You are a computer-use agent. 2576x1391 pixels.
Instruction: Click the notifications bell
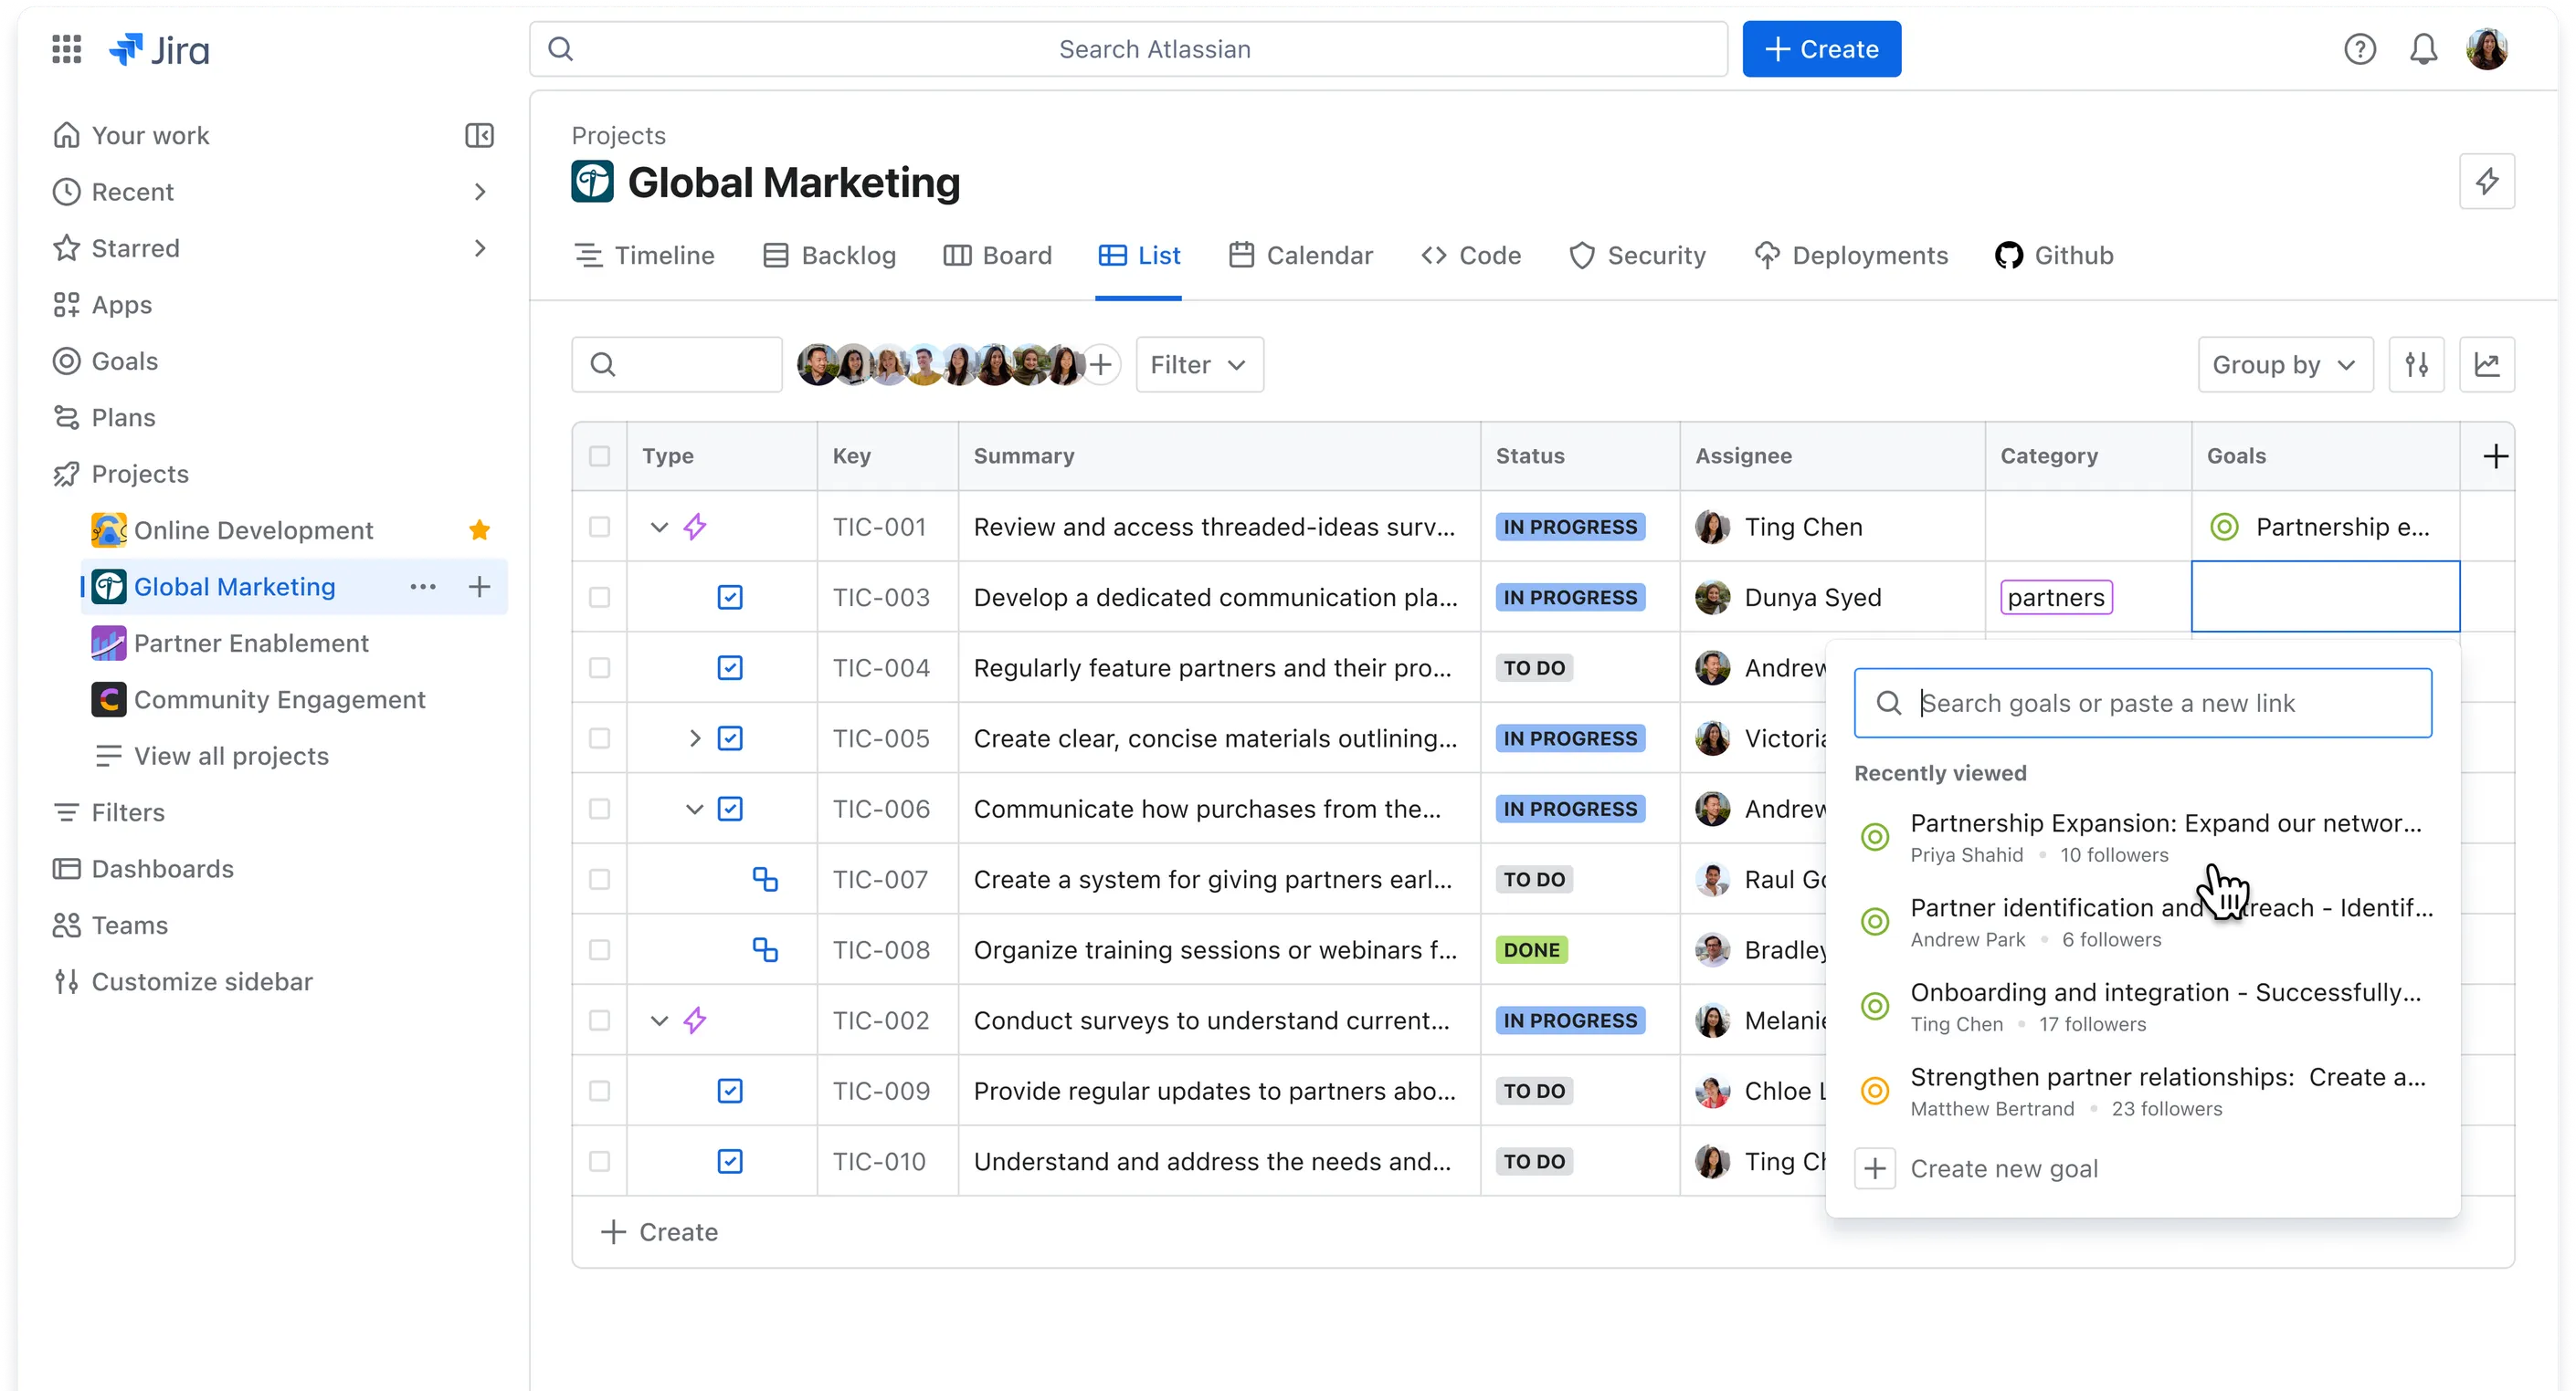(2424, 48)
